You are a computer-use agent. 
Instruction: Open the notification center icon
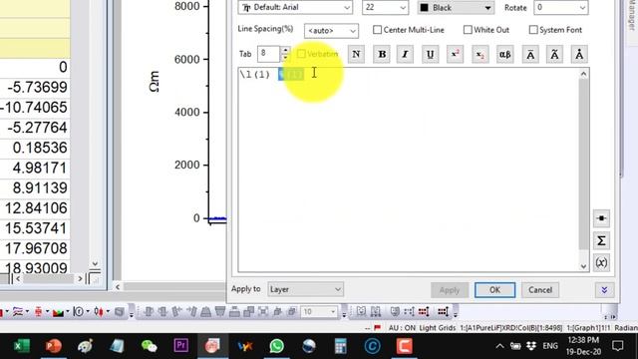pos(618,346)
